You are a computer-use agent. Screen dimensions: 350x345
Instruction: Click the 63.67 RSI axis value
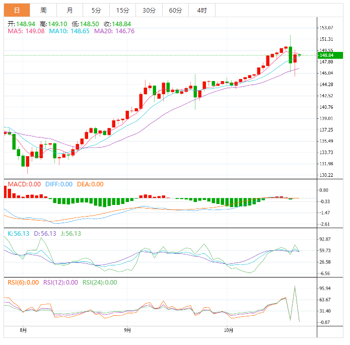[325, 300]
